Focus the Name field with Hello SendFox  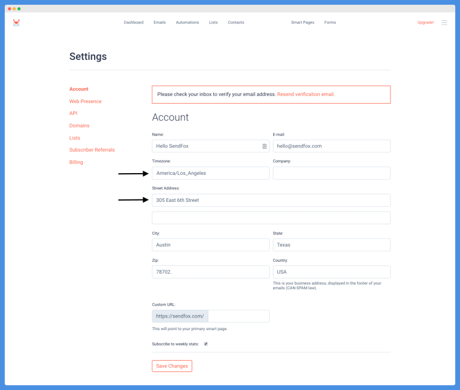pos(210,146)
